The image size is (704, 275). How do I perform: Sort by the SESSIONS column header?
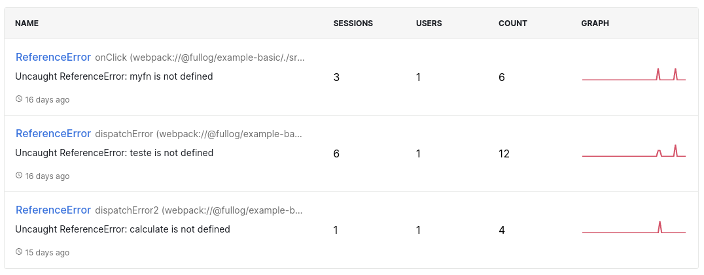(353, 24)
